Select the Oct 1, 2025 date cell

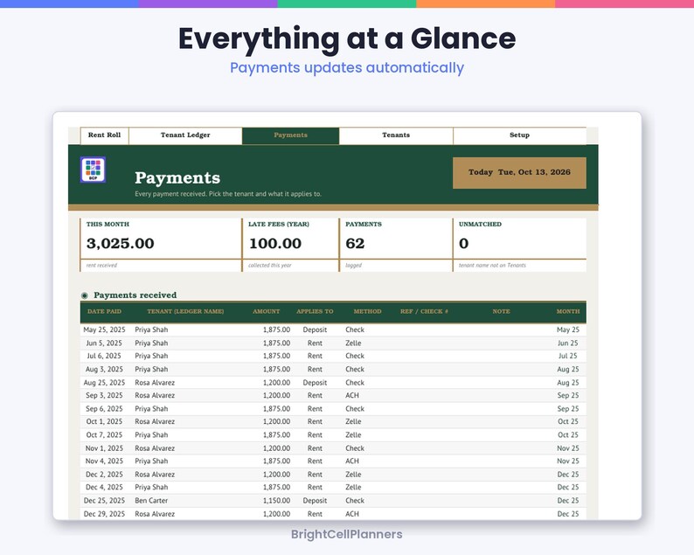105,421
